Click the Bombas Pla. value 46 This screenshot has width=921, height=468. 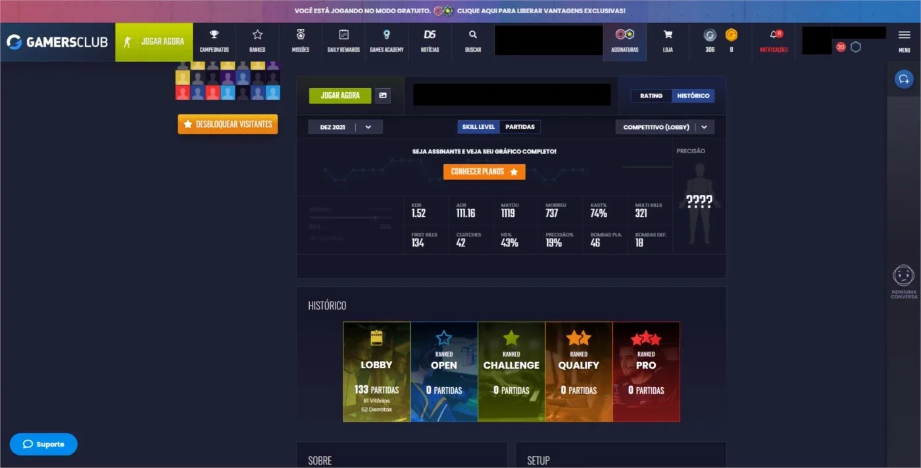click(x=595, y=243)
